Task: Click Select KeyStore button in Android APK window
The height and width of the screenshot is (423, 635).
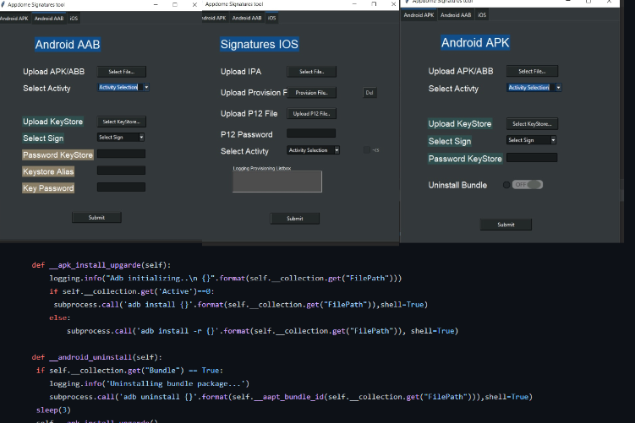Action: tap(532, 124)
